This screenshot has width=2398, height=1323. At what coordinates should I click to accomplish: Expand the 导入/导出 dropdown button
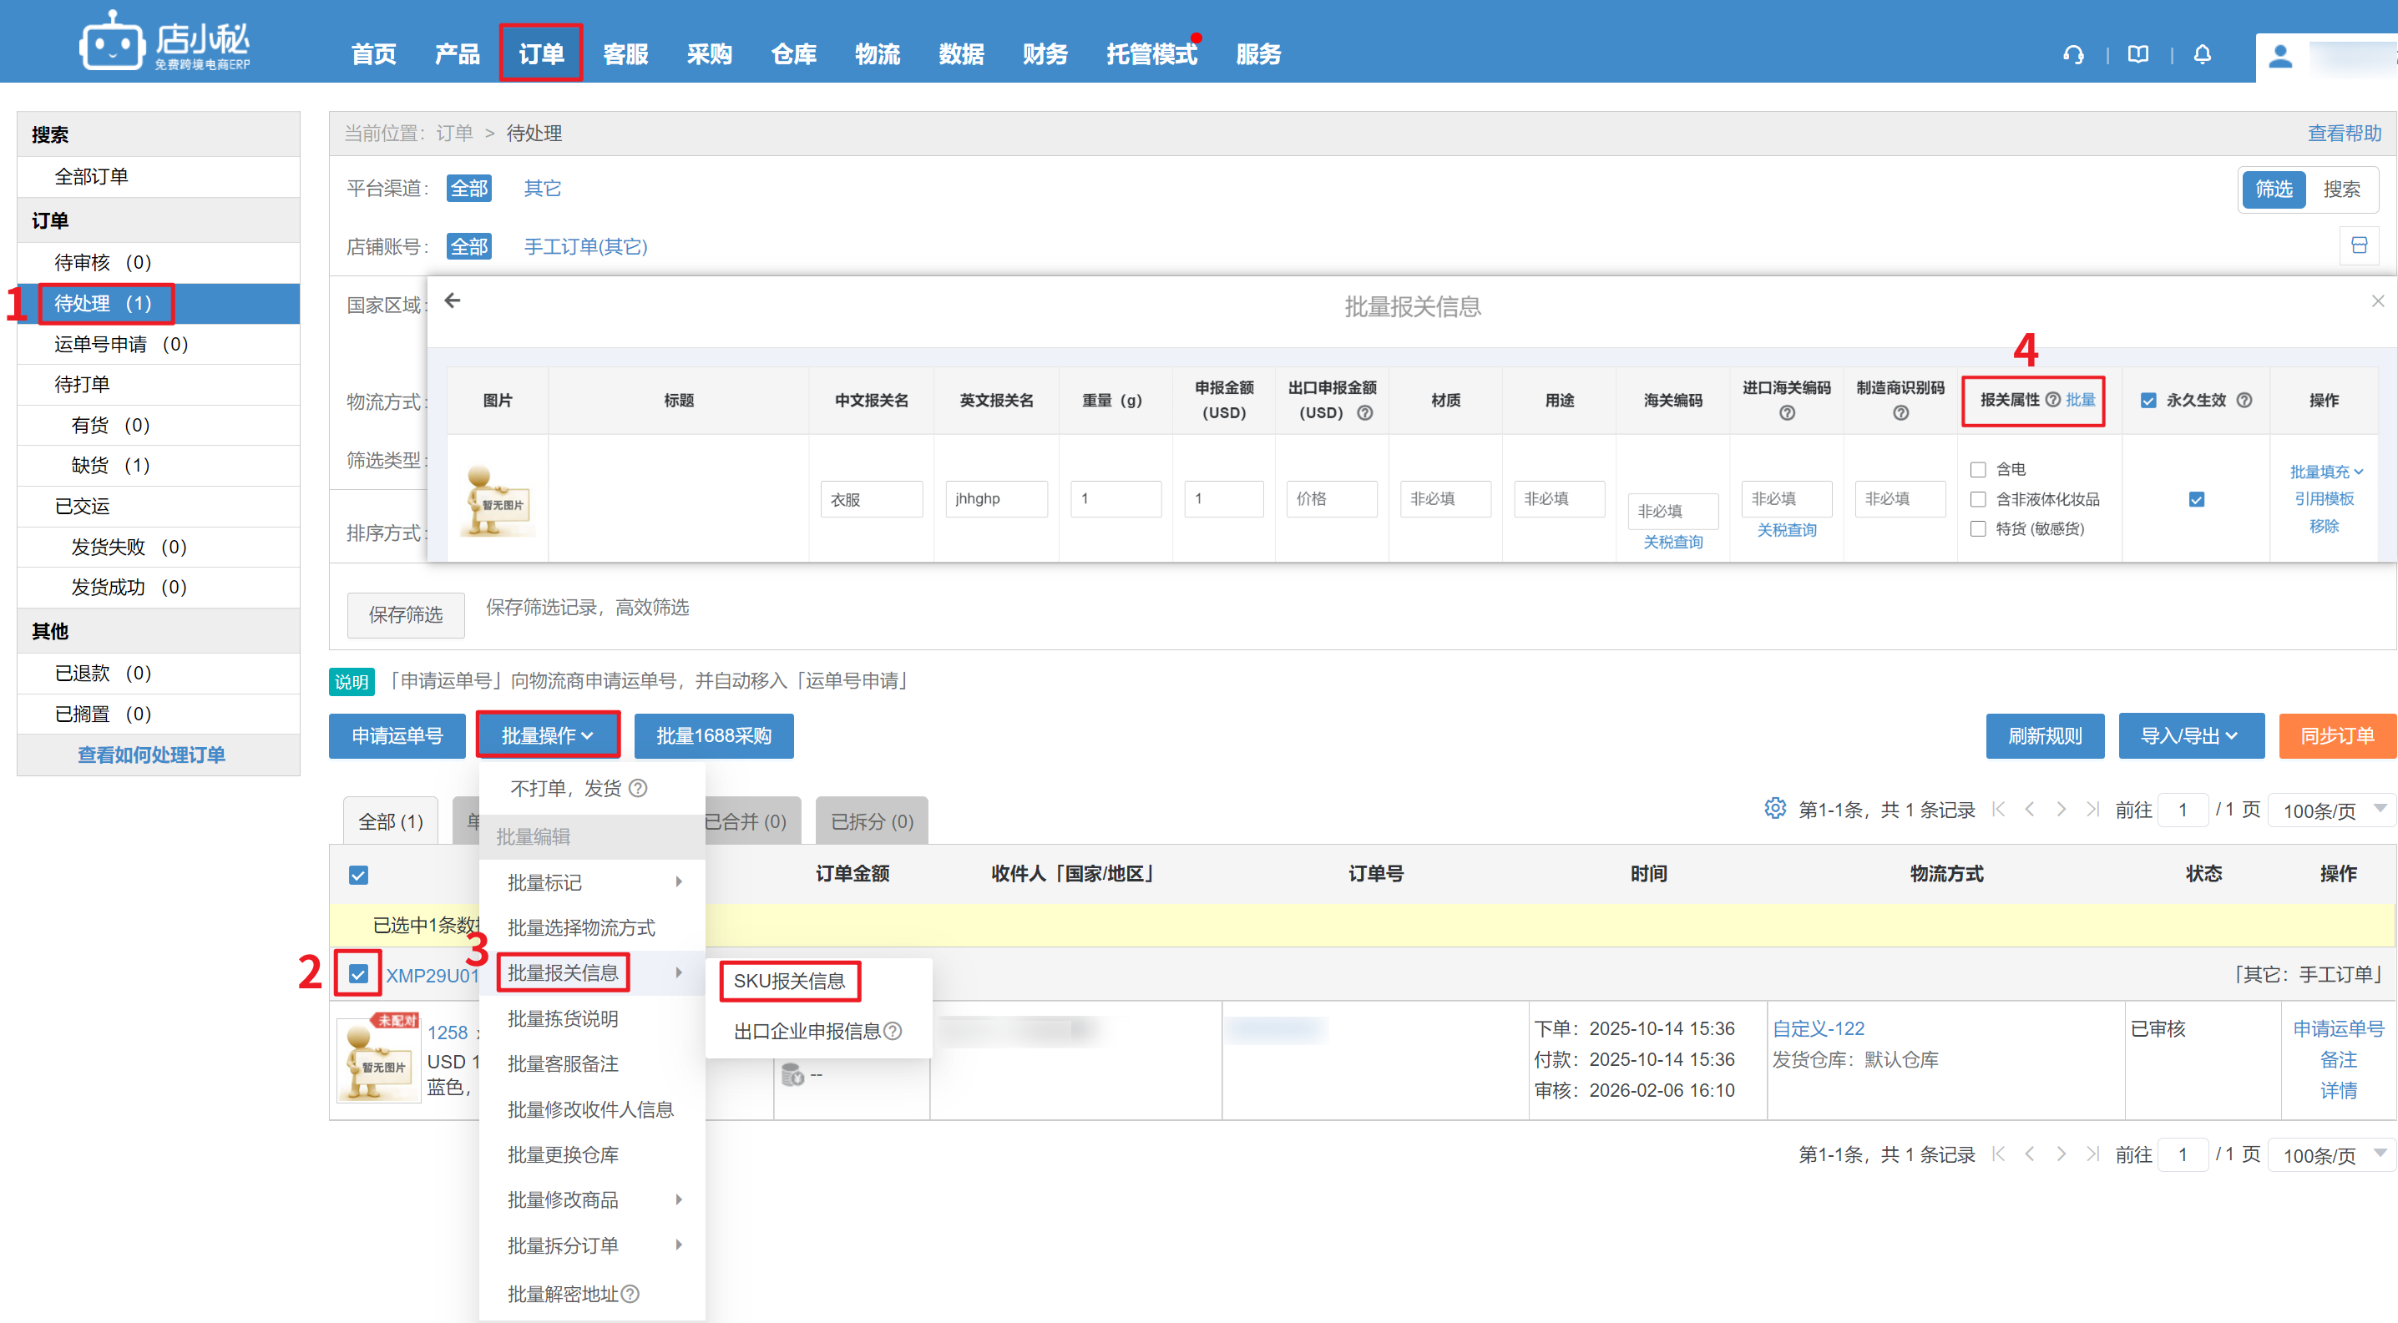[2189, 736]
